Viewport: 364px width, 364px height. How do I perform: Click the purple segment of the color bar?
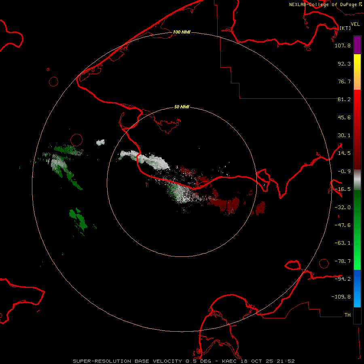tap(357, 45)
